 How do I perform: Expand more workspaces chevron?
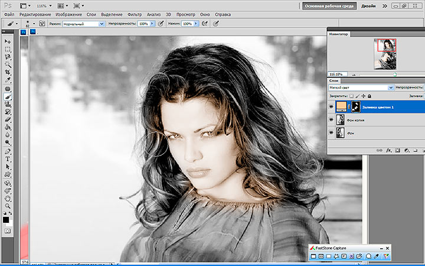pos(385,6)
